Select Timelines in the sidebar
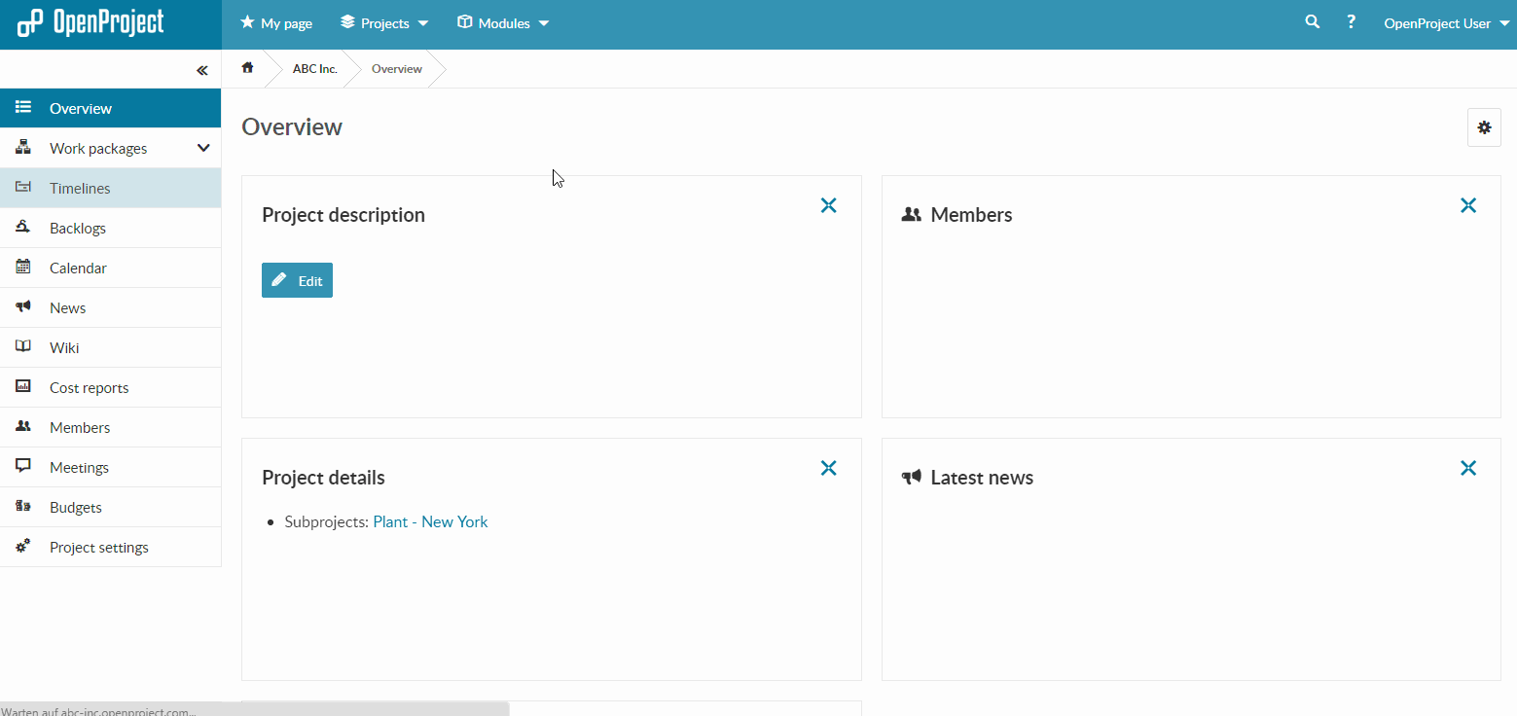This screenshot has height=716, width=1517. click(x=80, y=188)
